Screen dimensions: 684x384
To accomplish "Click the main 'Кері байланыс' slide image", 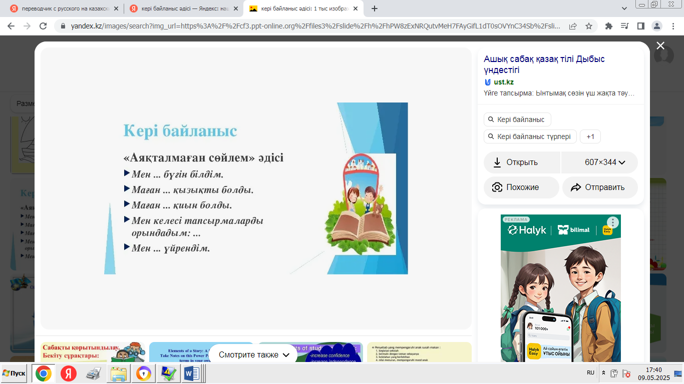I will pyautogui.click(x=256, y=188).
